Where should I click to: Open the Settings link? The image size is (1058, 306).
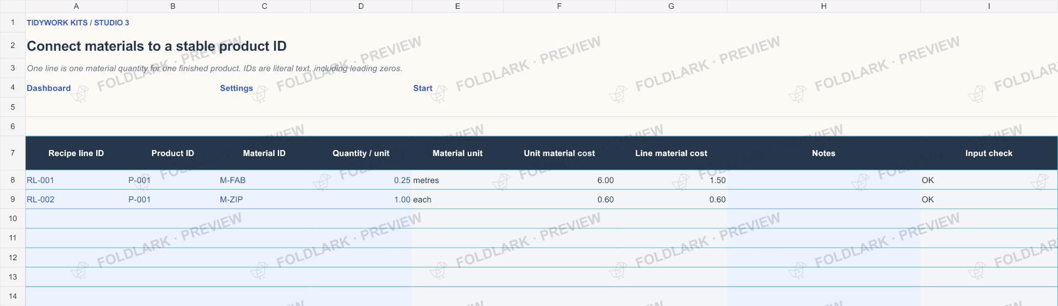click(x=236, y=88)
